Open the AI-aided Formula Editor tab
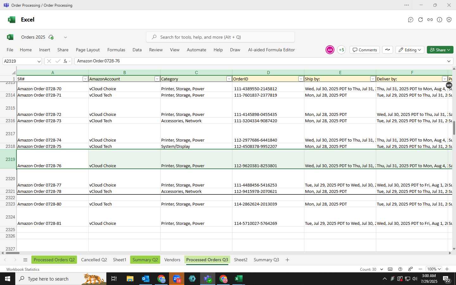 click(271, 50)
